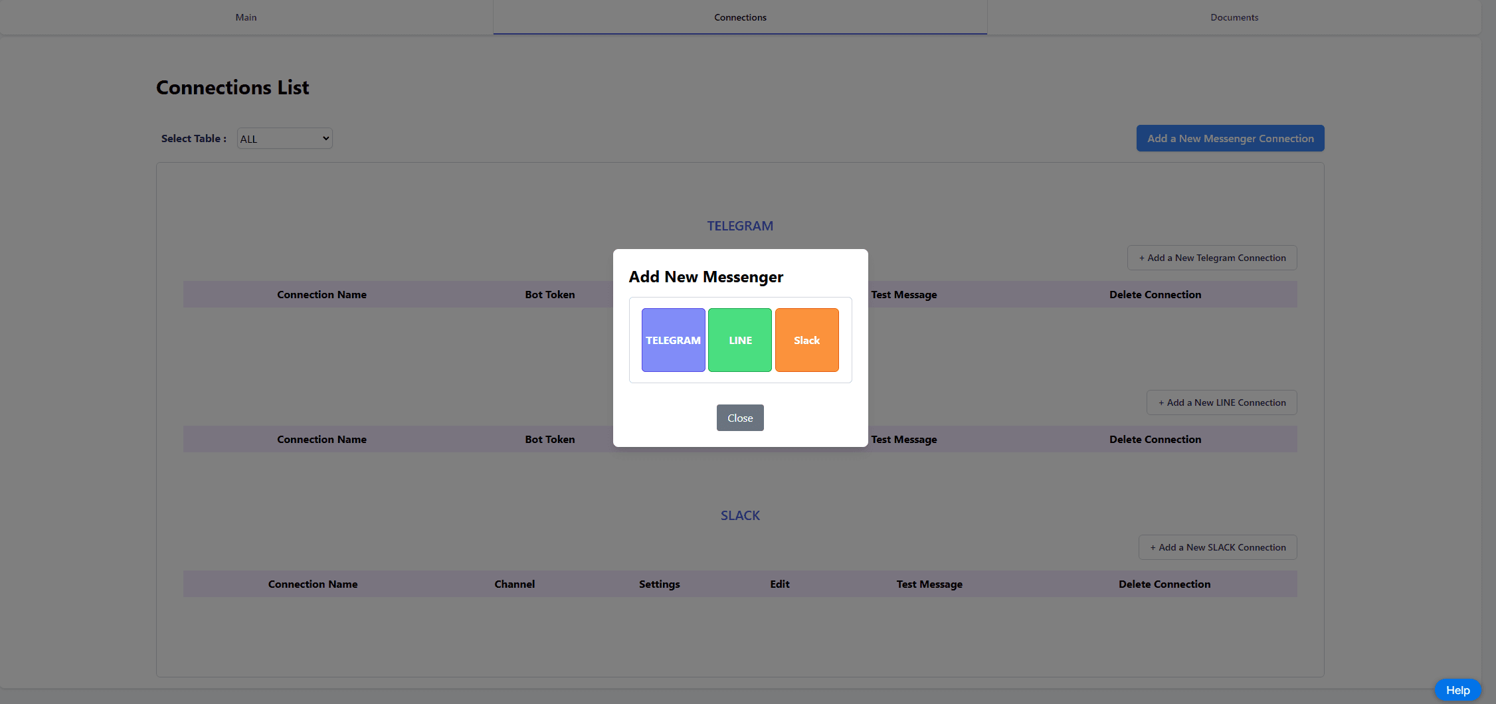This screenshot has height=704, width=1496.
Task: Click Add a New Telegram Connection
Action: pos(1212,258)
